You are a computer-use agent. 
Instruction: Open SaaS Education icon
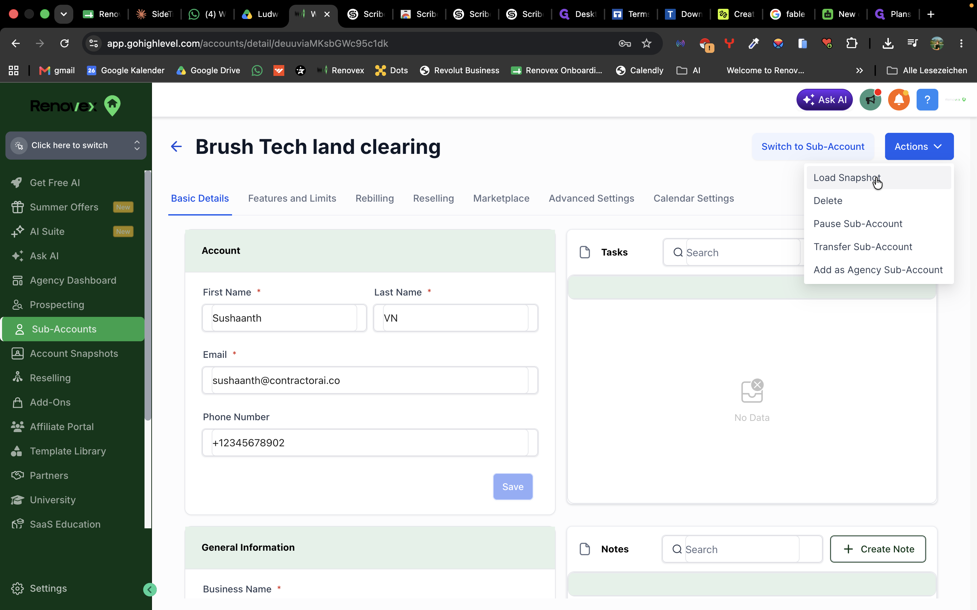coord(17,524)
